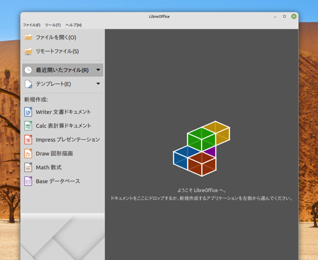Select Writer 文書ドキュメント label
318x260 pixels.
click(63, 112)
